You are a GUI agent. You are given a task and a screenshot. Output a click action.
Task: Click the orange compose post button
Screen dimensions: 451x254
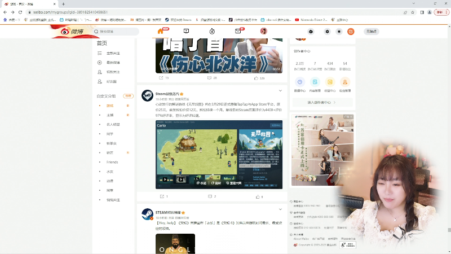[x=351, y=32]
